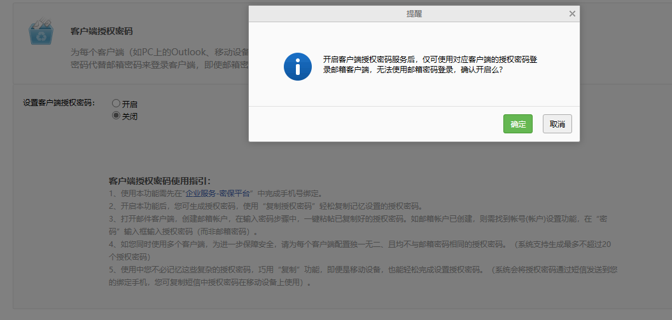Click guide step 5 about 复制 function
672x320 pixels.
[x=363, y=276]
